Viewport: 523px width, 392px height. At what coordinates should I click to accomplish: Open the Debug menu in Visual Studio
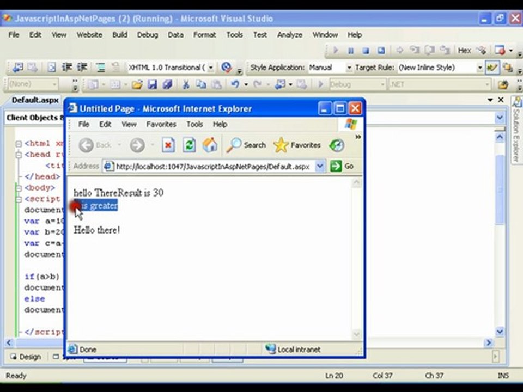pyautogui.click(x=148, y=35)
